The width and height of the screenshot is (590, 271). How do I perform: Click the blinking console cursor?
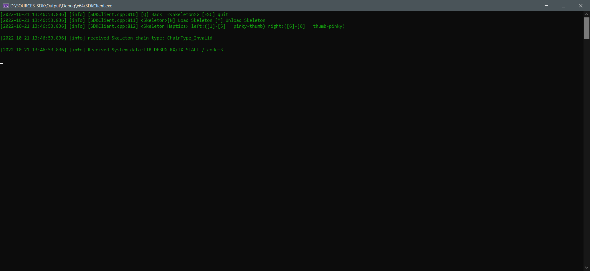pyautogui.click(x=2, y=63)
